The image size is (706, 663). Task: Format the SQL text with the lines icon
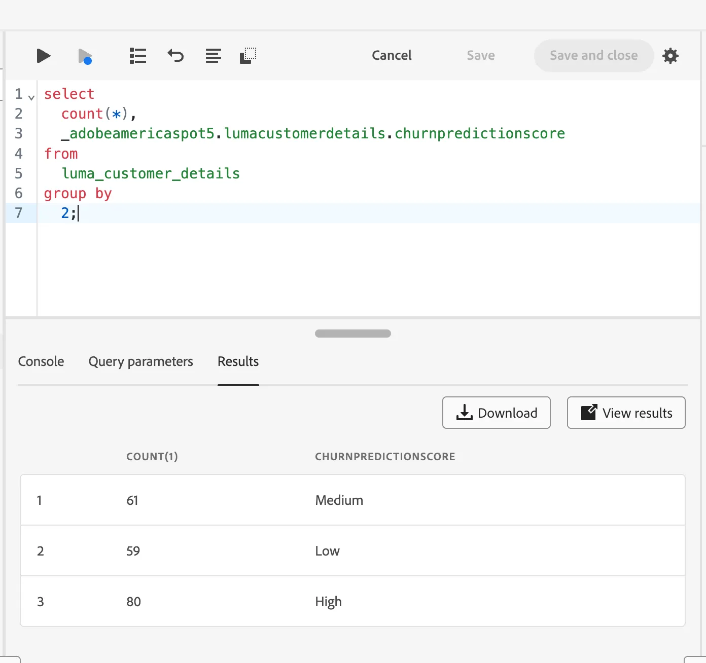coord(214,56)
